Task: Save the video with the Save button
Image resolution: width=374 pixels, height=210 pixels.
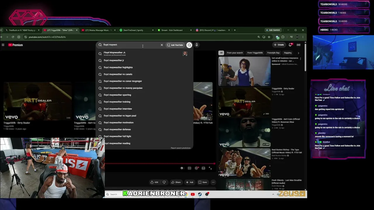Action: point(203,182)
